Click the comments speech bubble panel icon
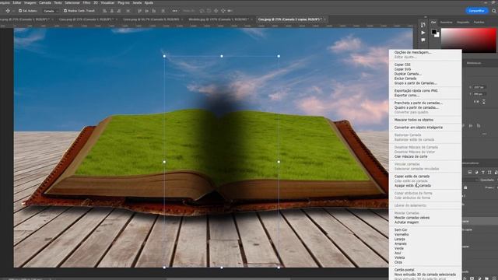 423,40
